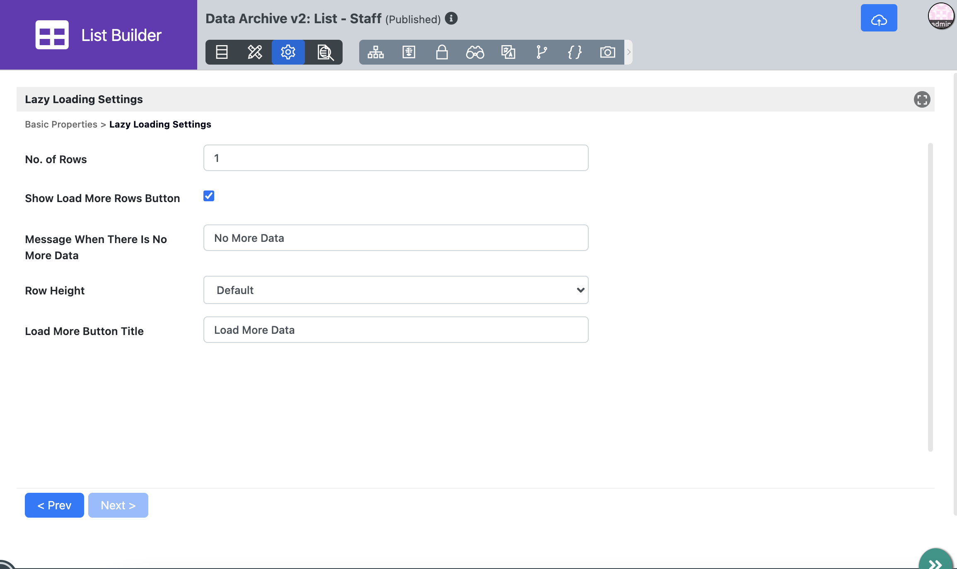This screenshot has width=957, height=569.
Task: Click the camera screenshot icon
Action: click(608, 52)
